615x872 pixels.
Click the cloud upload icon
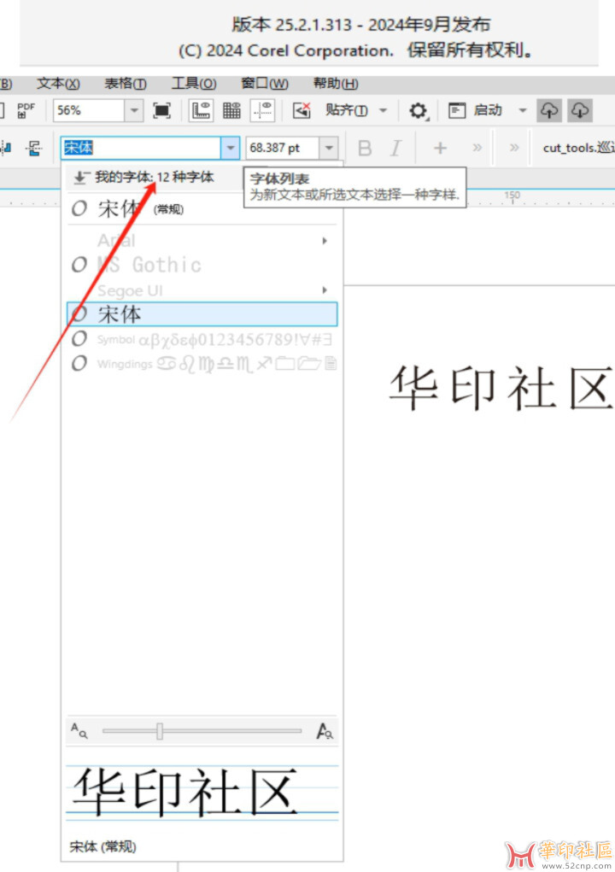click(x=549, y=110)
